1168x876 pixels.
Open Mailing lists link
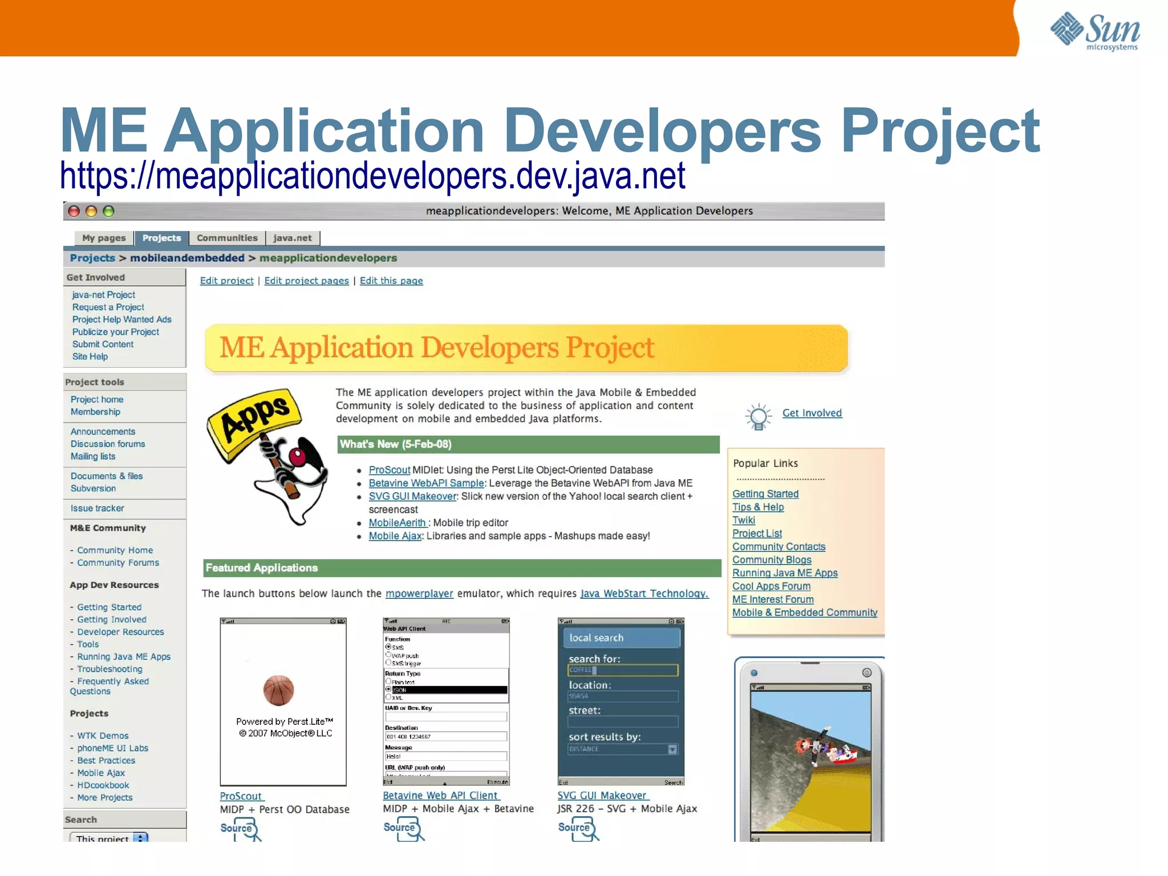(x=93, y=456)
